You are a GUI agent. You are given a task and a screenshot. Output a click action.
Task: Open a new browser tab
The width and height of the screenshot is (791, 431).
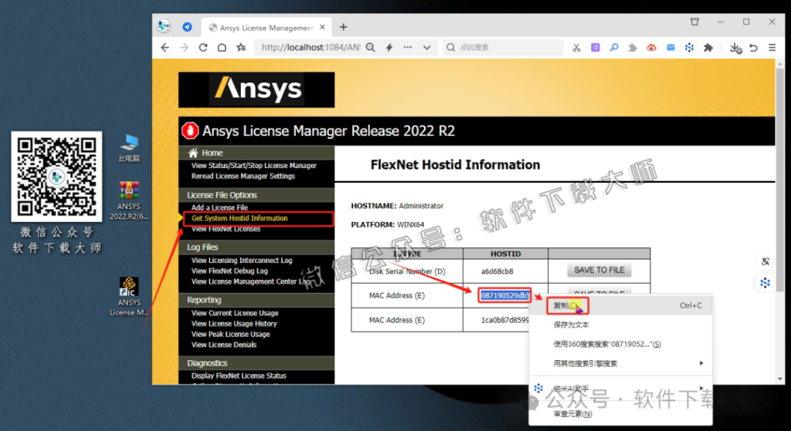click(x=344, y=27)
